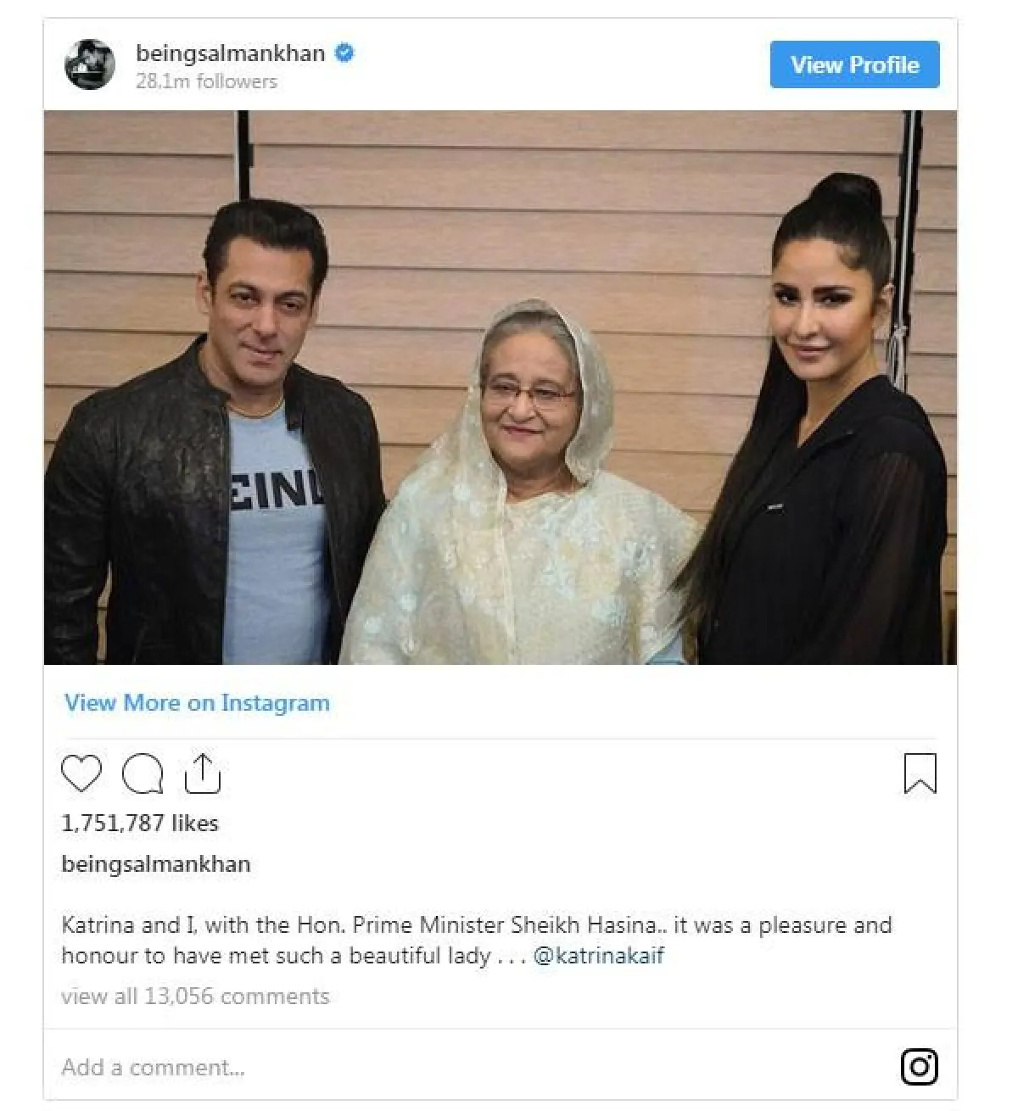Screen dimensions: 1018x1111
Task: Follow the View More on Instagram link
Action: coord(197,703)
